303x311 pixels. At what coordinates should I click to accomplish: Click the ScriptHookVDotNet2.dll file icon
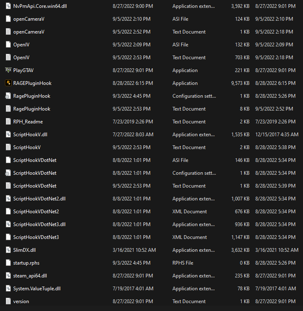[x=8, y=198]
